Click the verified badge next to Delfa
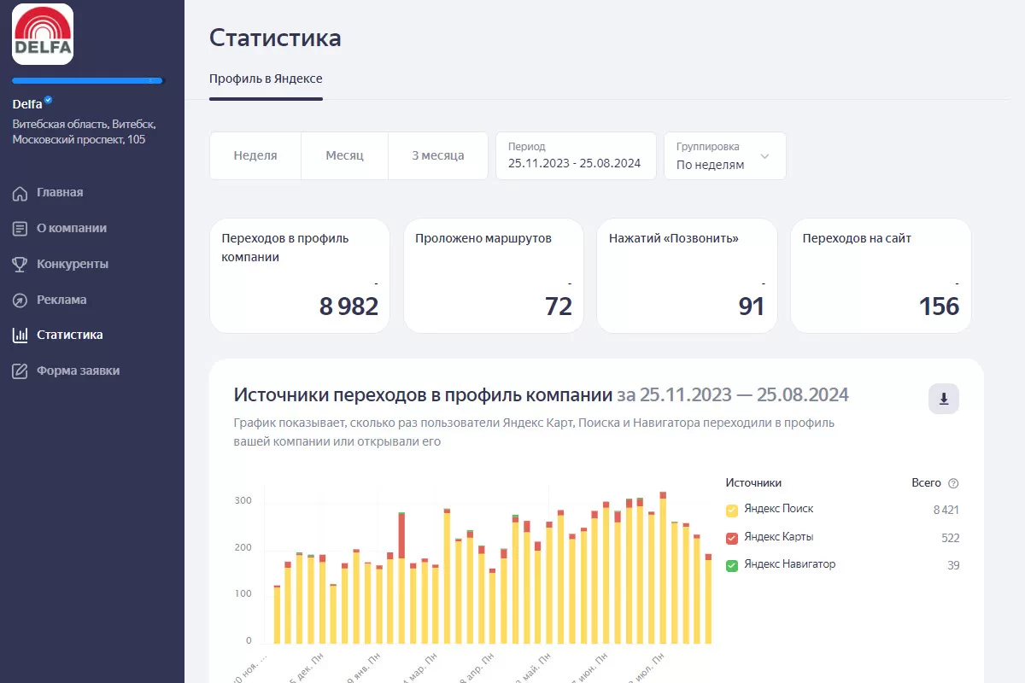Screen dimensions: 1025x683 point(49,100)
